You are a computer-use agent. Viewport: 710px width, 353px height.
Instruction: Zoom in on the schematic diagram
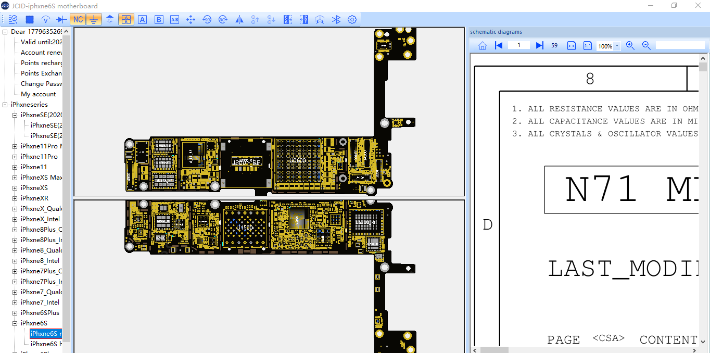pos(630,46)
